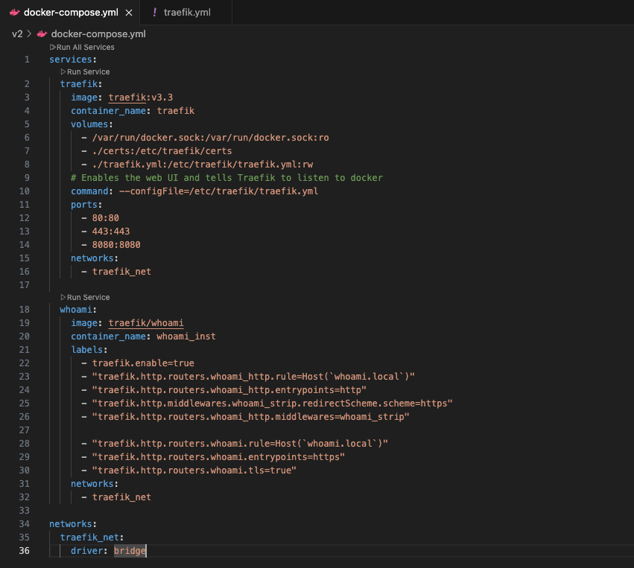The width and height of the screenshot is (634, 568).
Task: Click the whoami_http.entrypoints=http label
Action: click(229, 390)
